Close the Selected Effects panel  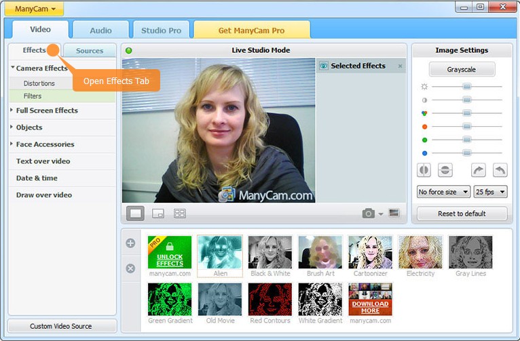401,66
